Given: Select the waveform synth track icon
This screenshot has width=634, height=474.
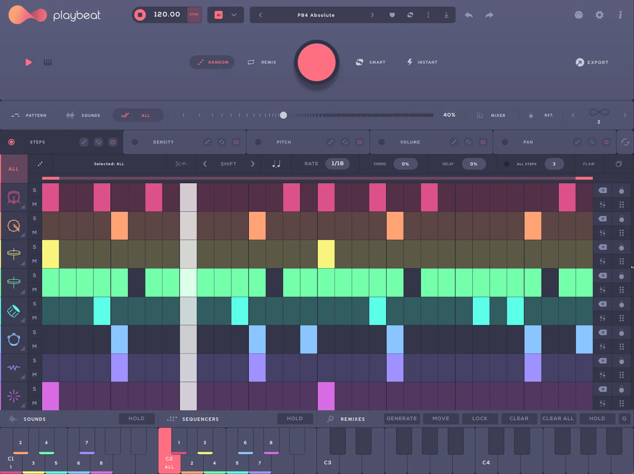Looking at the screenshot, I should click(x=14, y=368).
